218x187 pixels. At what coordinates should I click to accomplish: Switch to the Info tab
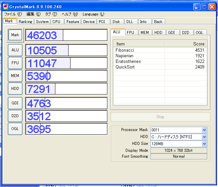(145, 22)
